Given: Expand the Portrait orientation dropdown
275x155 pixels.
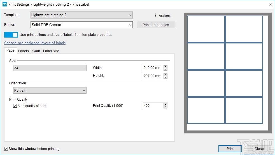Looking at the screenshot, I should [50, 91].
